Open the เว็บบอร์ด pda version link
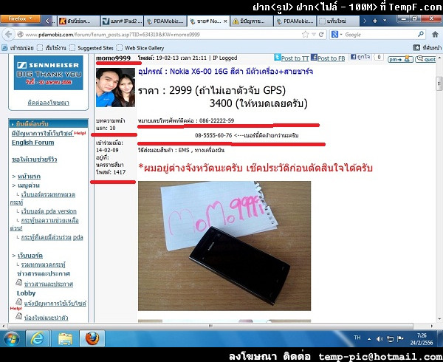This screenshot has height=362, width=443. (49, 211)
